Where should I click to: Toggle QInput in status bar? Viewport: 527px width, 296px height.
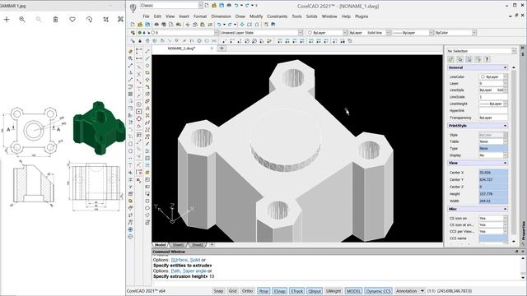[315, 291]
